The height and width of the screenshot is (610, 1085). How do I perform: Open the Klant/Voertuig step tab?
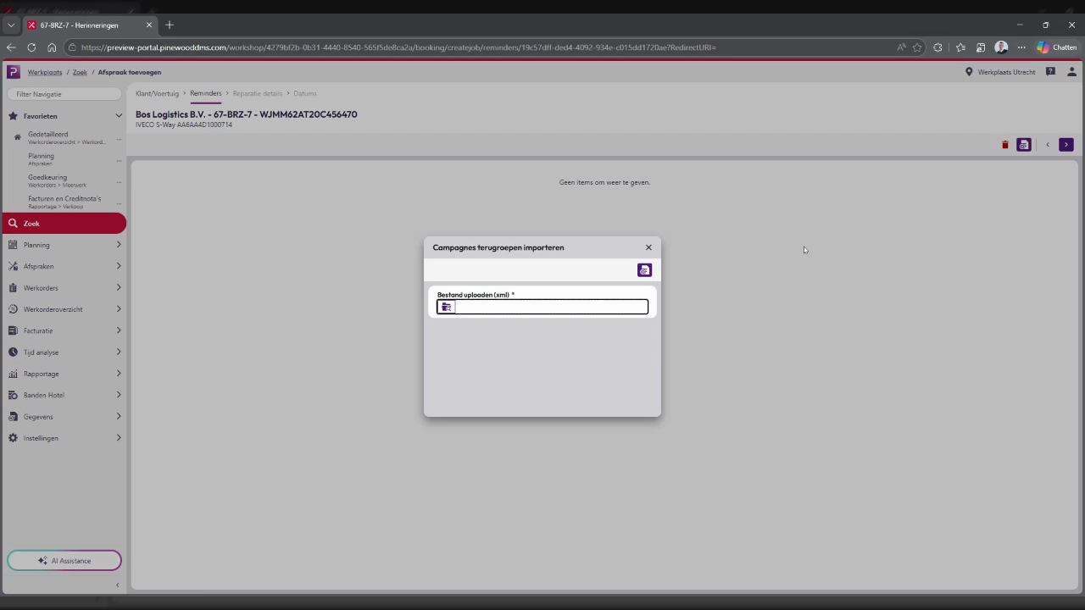[157, 93]
